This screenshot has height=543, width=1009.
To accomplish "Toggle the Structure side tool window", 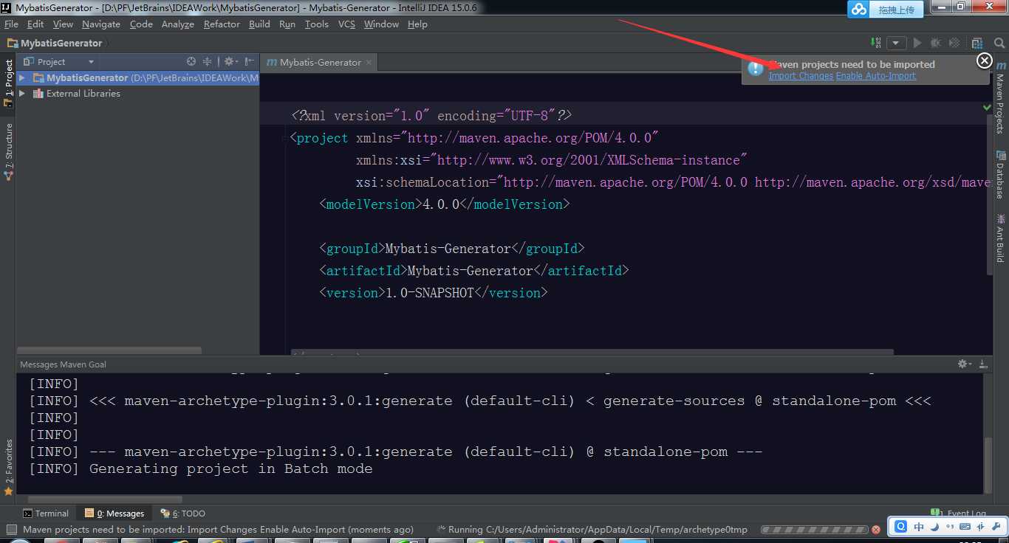I will (x=8, y=151).
